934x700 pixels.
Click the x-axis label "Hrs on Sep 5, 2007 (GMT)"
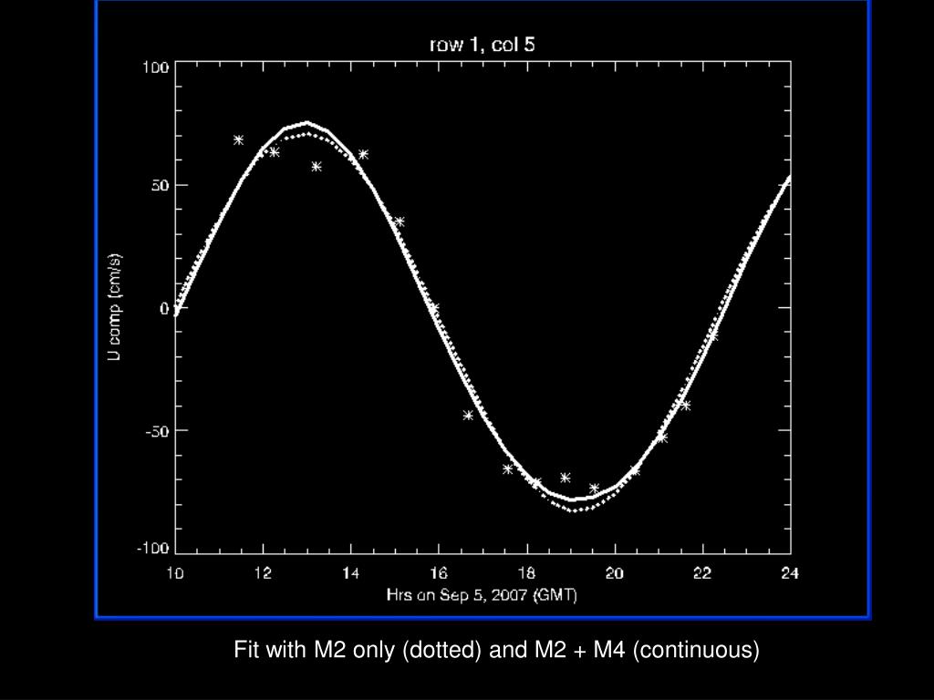point(482,594)
